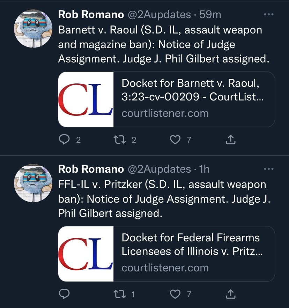Like the FFL-IL v. Pritzker tweet
Screen dimensions: 289x308
175,294
